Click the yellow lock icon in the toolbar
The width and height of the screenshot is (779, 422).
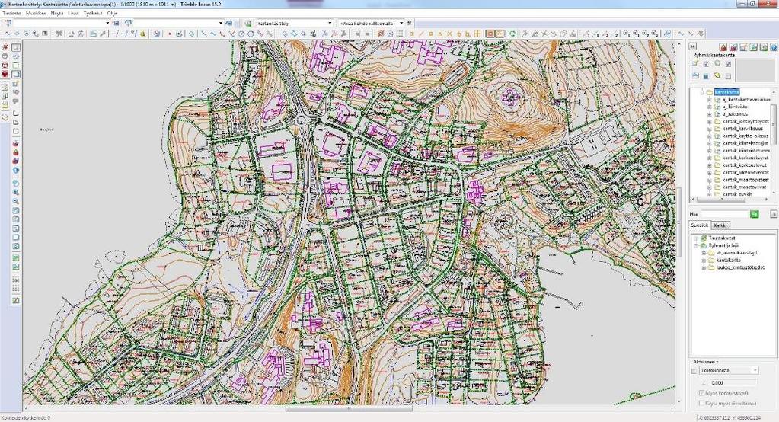pyautogui.click(x=142, y=34)
